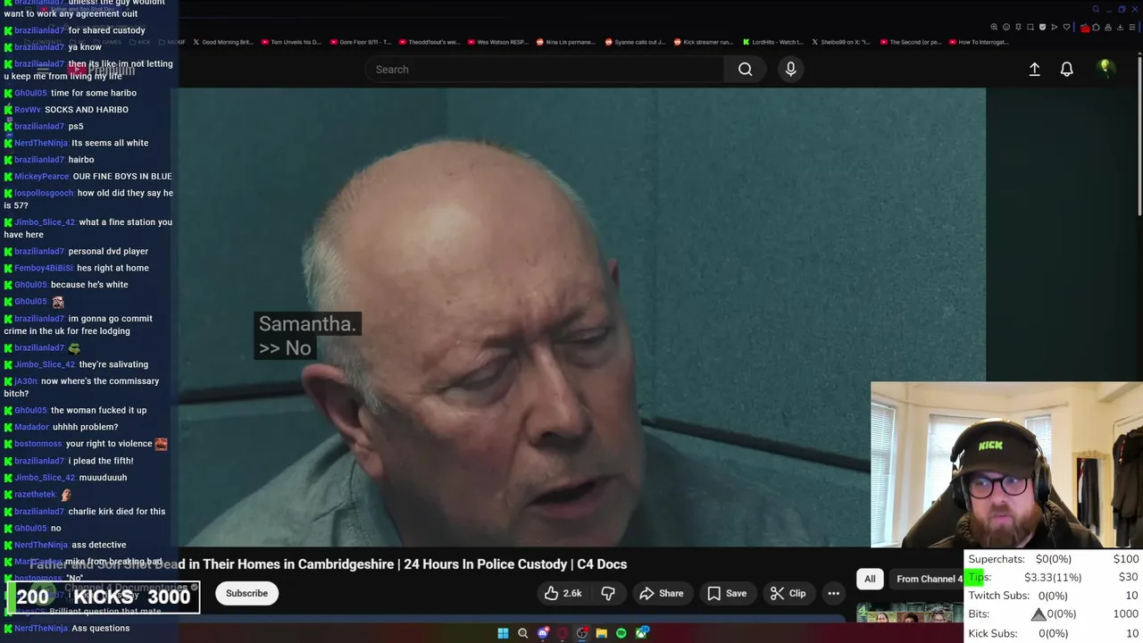Viewport: 1143px width, 643px height.
Task: Click the Share button
Action: click(662, 593)
